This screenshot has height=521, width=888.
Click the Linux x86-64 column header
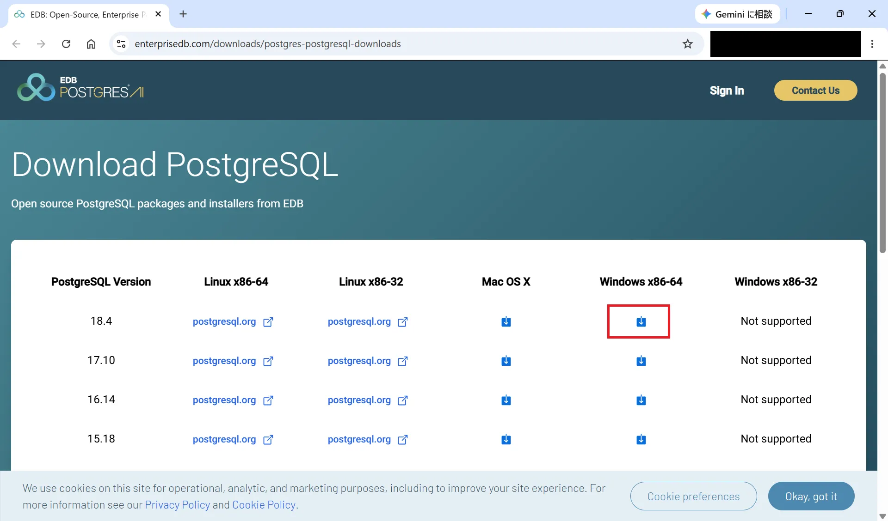pyautogui.click(x=236, y=282)
